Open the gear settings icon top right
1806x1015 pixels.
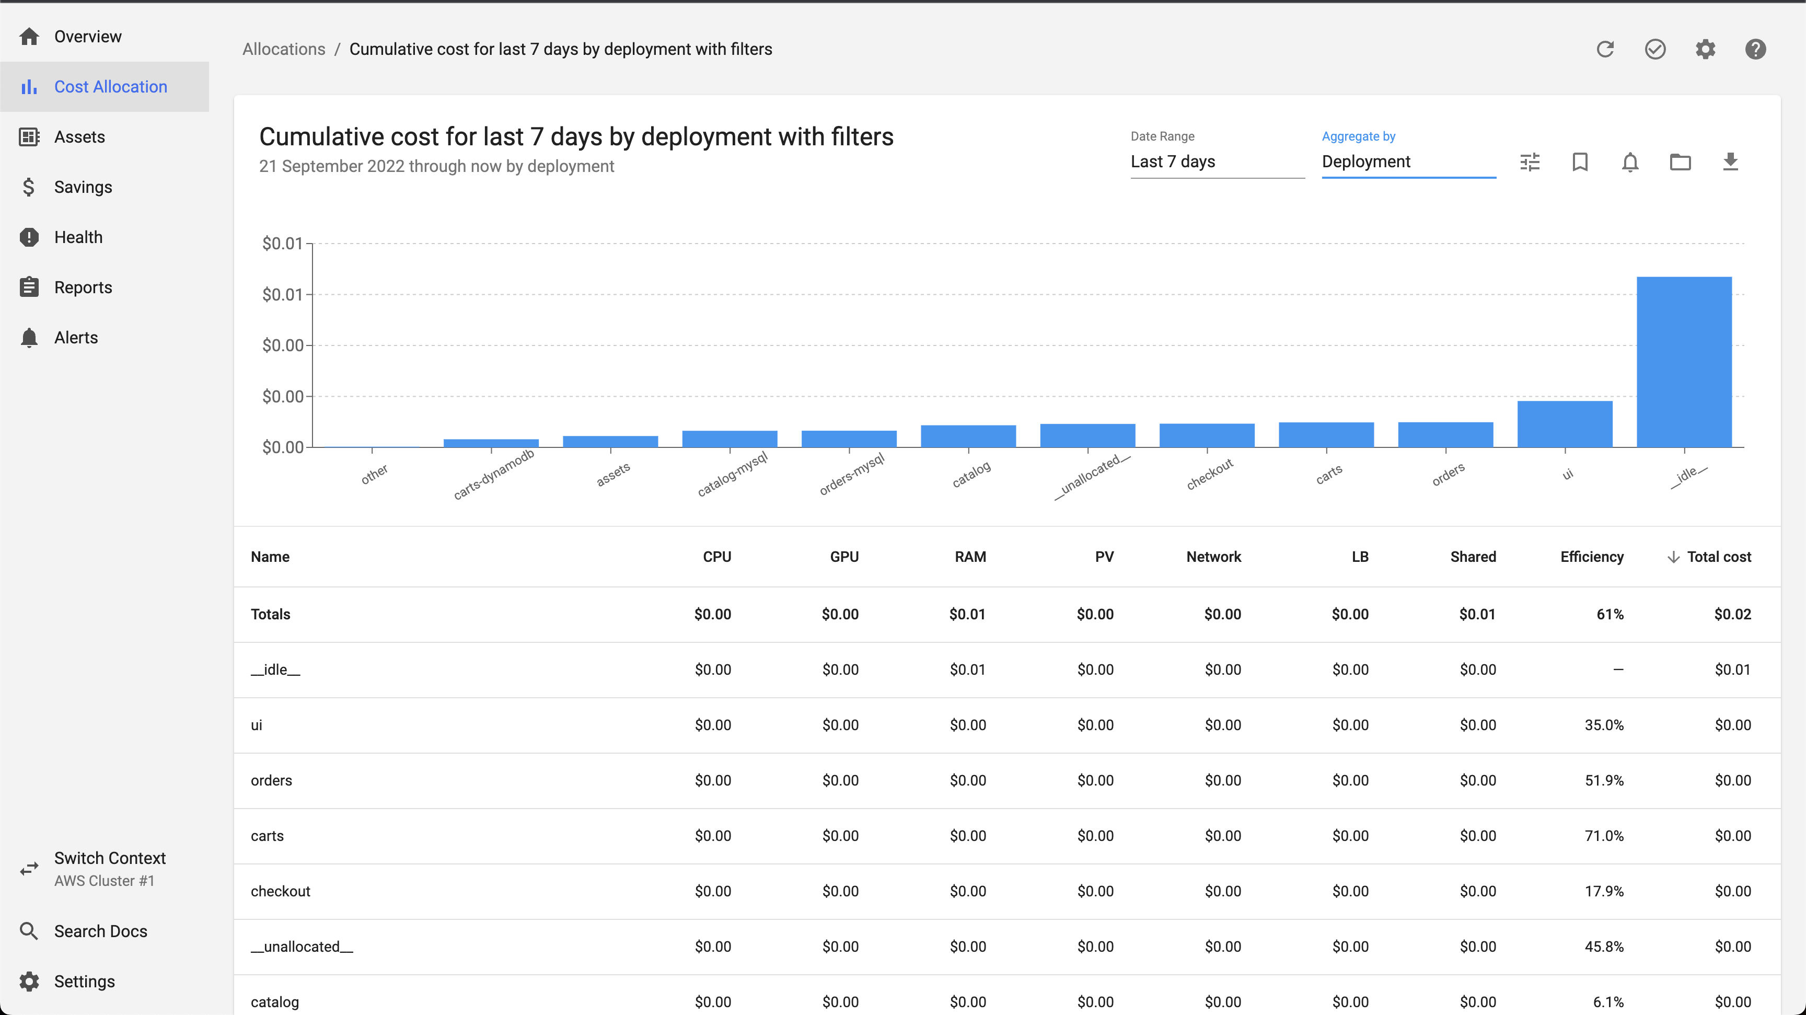(x=1705, y=49)
